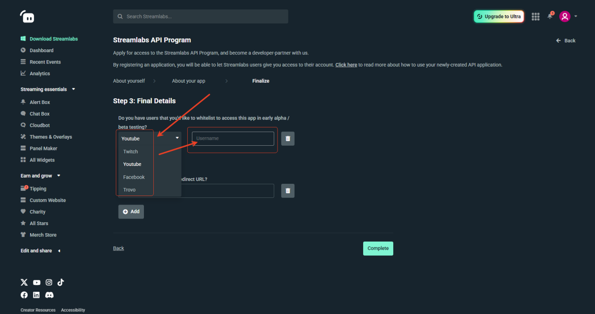Click the Cloudbot icon

coord(23,125)
